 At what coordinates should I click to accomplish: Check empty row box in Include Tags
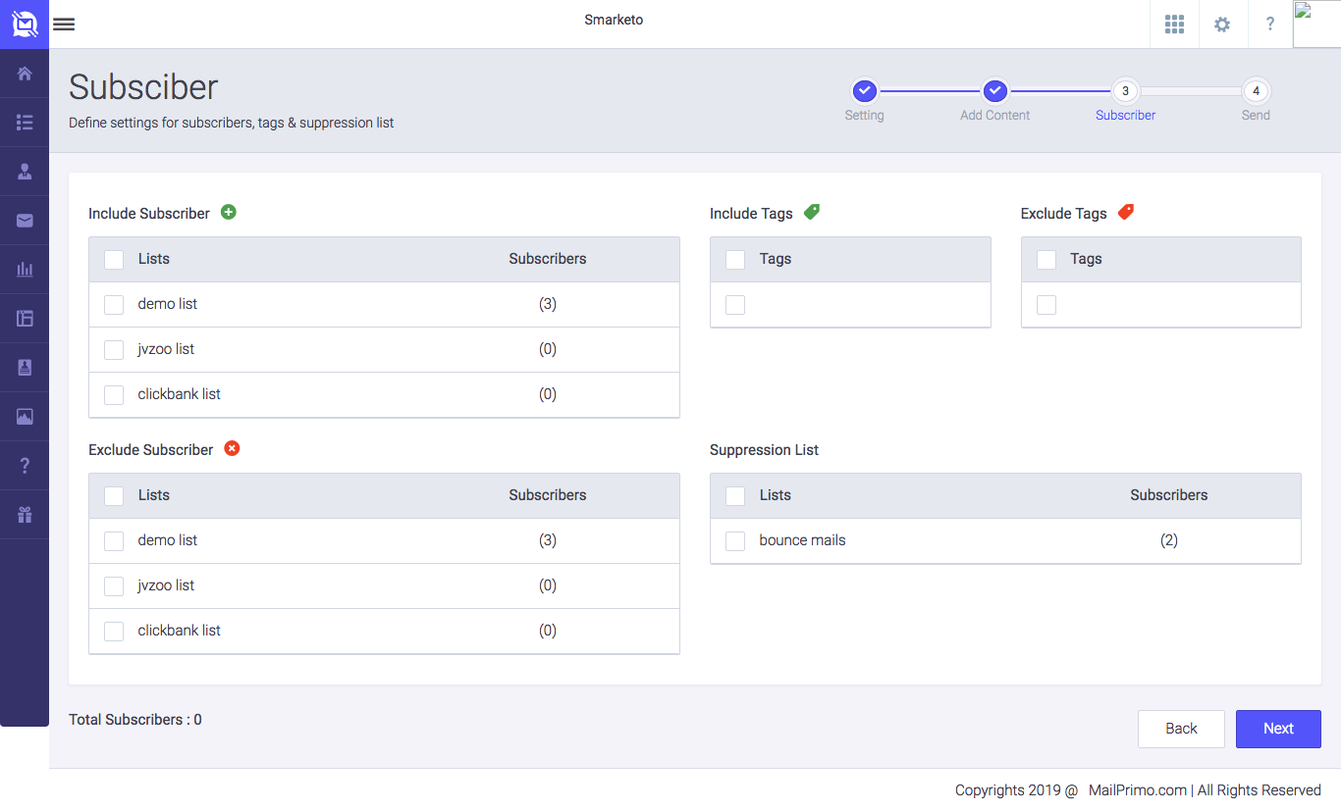(x=735, y=305)
